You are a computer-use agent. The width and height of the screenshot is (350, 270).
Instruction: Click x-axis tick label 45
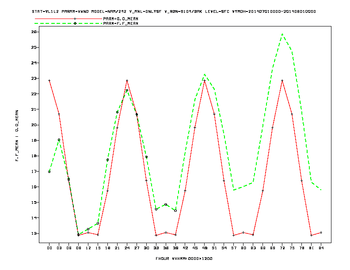(195, 248)
